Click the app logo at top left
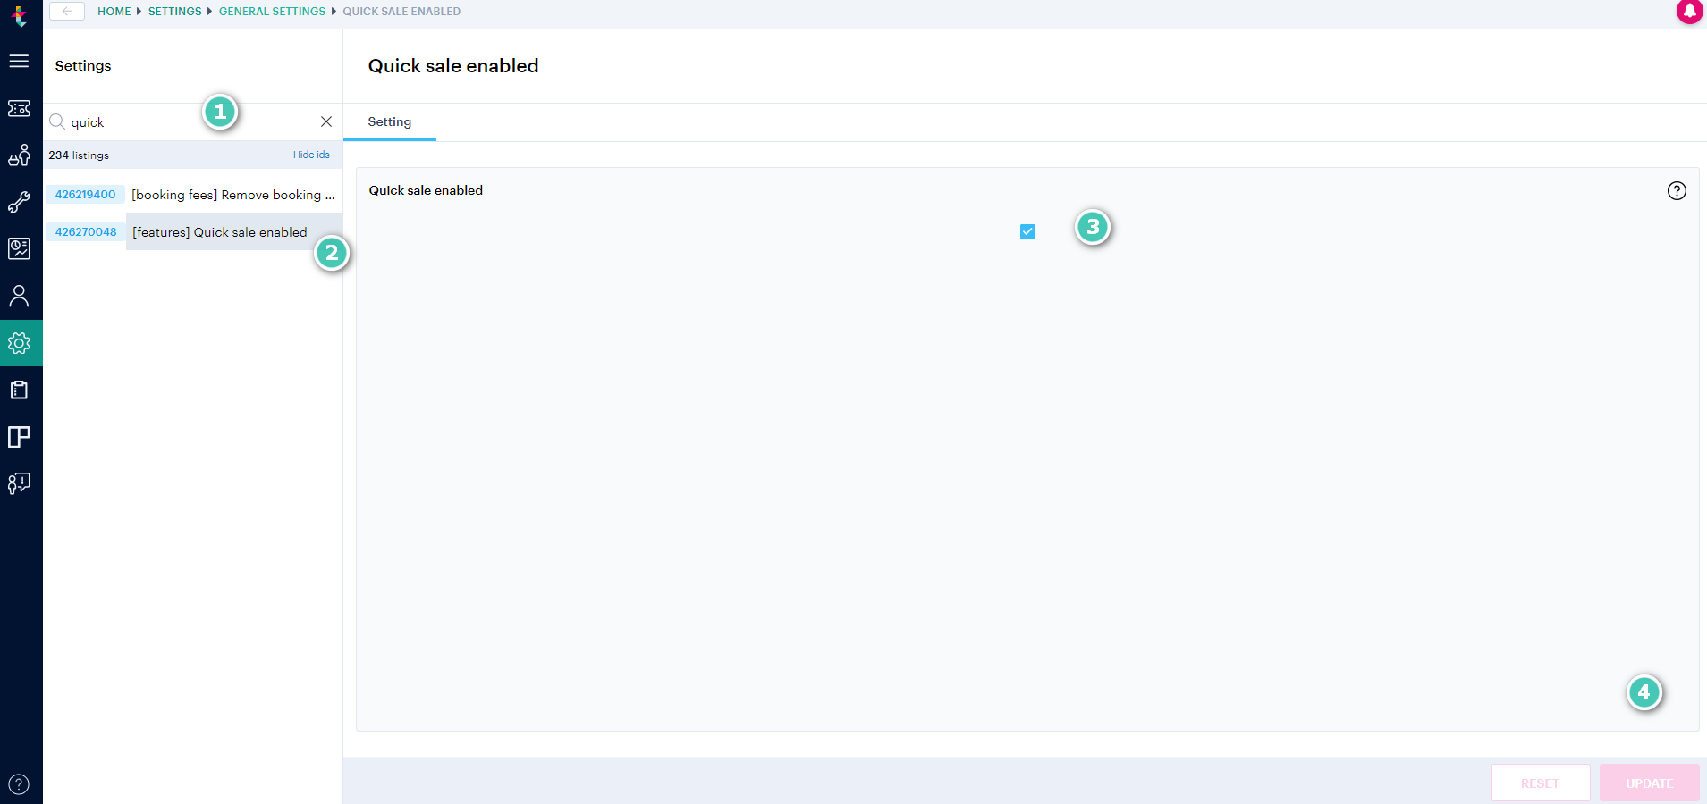This screenshot has width=1707, height=804. coord(19,15)
